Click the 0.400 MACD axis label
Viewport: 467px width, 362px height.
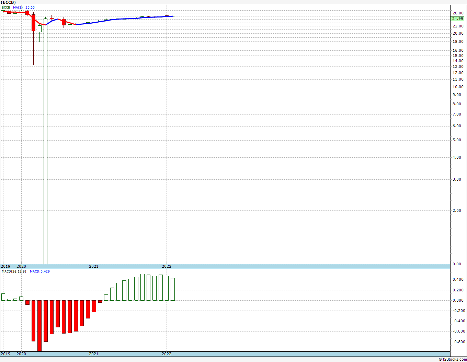click(458, 280)
